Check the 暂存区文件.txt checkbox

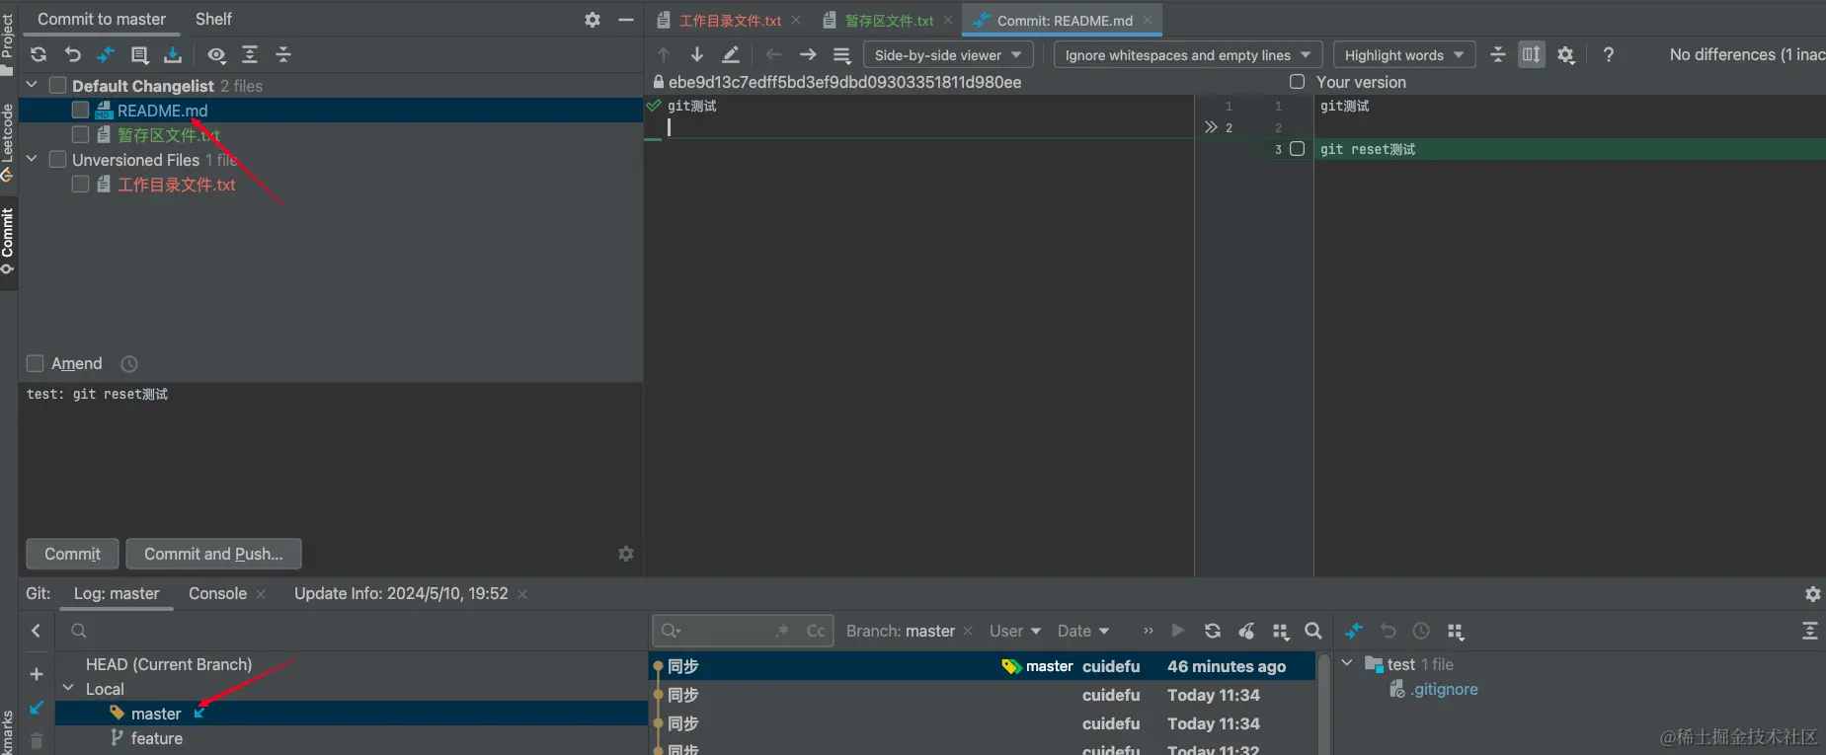point(81,135)
